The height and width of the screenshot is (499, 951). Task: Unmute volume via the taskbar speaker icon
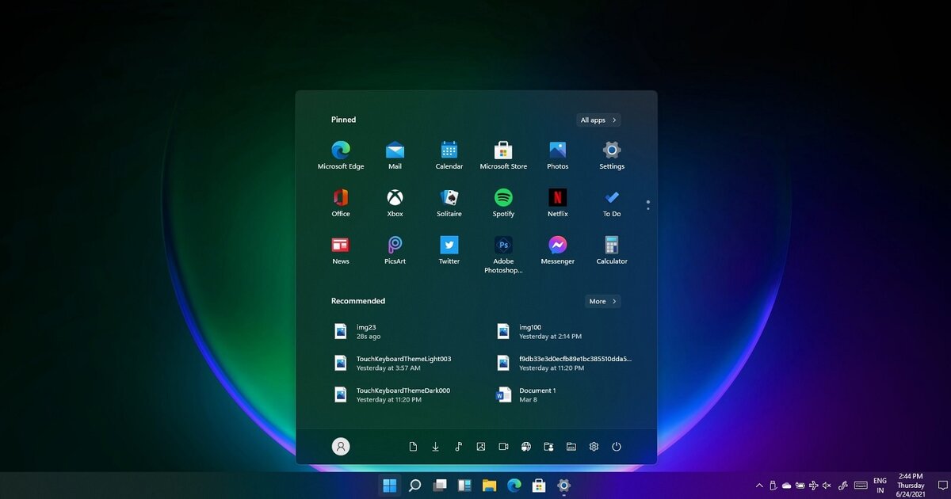pyautogui.click(x=827, y=486)
